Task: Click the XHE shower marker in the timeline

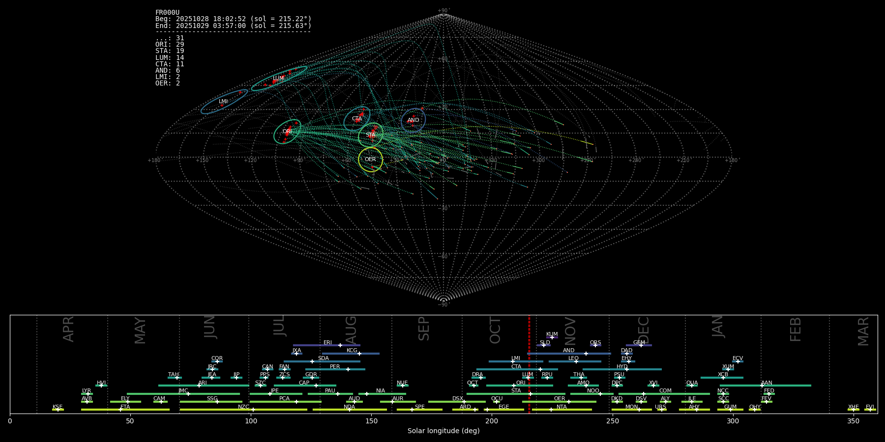Action: [x=854, y=410]
